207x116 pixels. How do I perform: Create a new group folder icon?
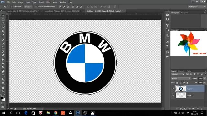[193, 109]
